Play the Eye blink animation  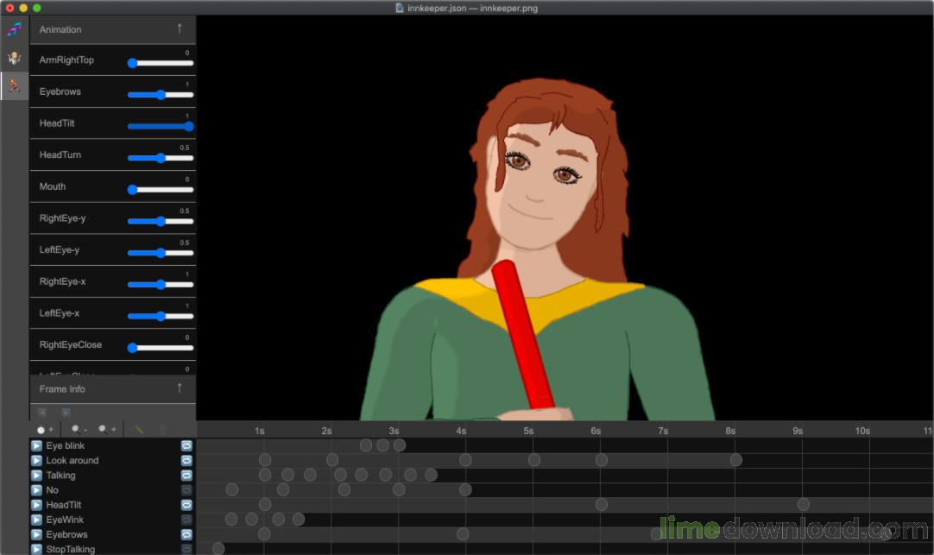pyautogui.click(x=36, y=446)
